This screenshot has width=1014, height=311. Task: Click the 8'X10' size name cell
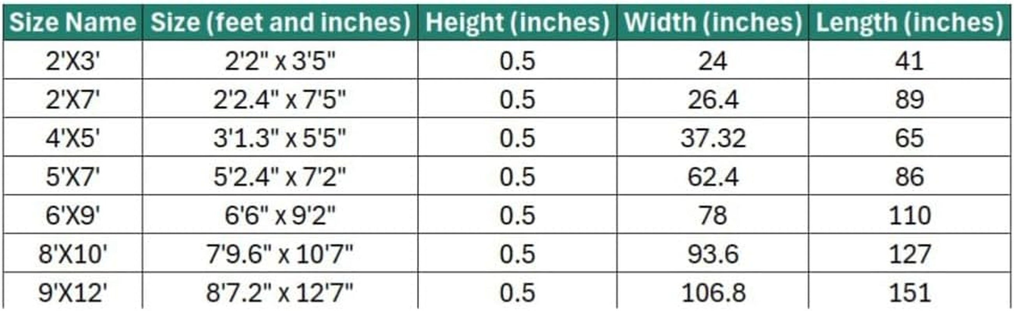point(73,254)
